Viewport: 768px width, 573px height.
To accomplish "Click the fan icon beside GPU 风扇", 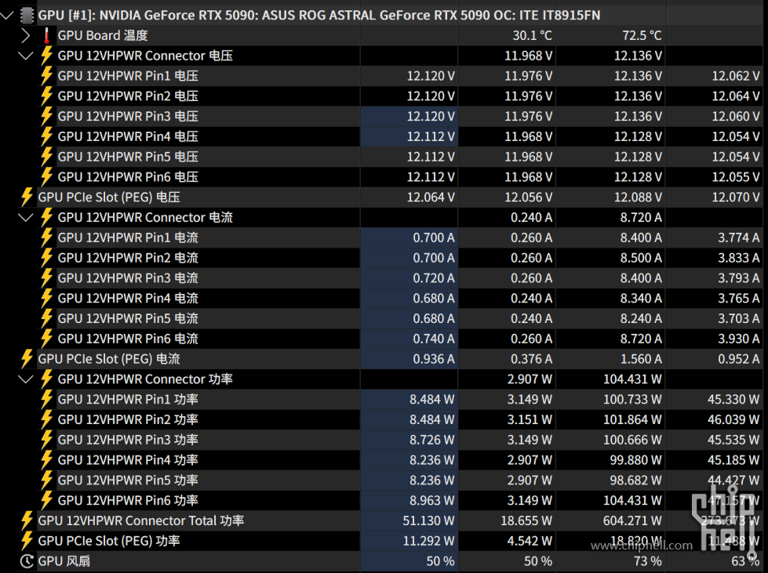I will (x=27, y=561).
